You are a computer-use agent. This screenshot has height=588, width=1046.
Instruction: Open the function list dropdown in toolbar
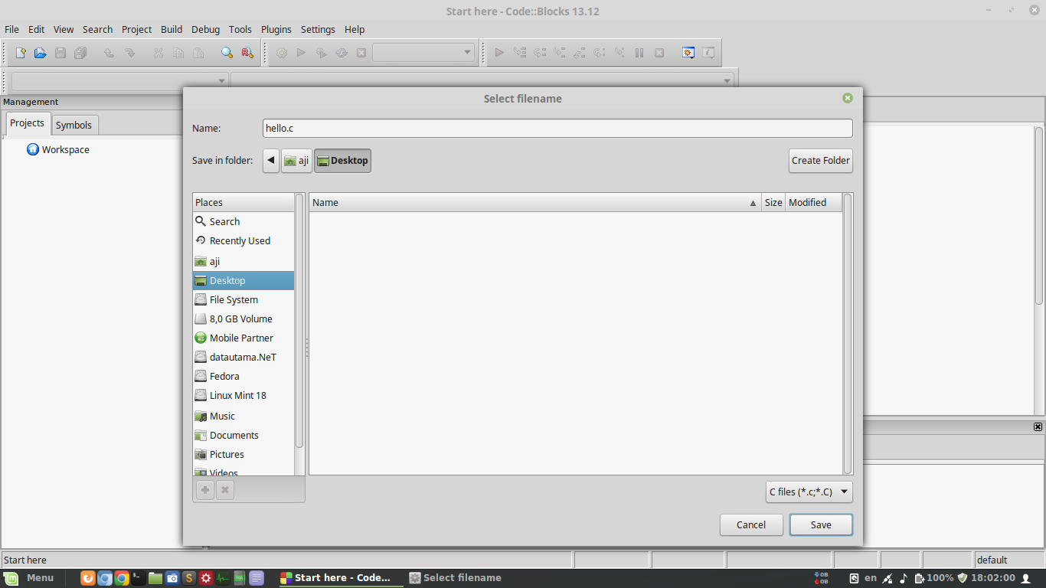(482, 80)
